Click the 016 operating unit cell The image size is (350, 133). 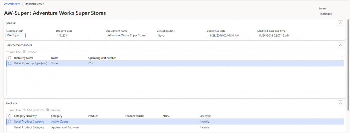(x=91, y=63)
